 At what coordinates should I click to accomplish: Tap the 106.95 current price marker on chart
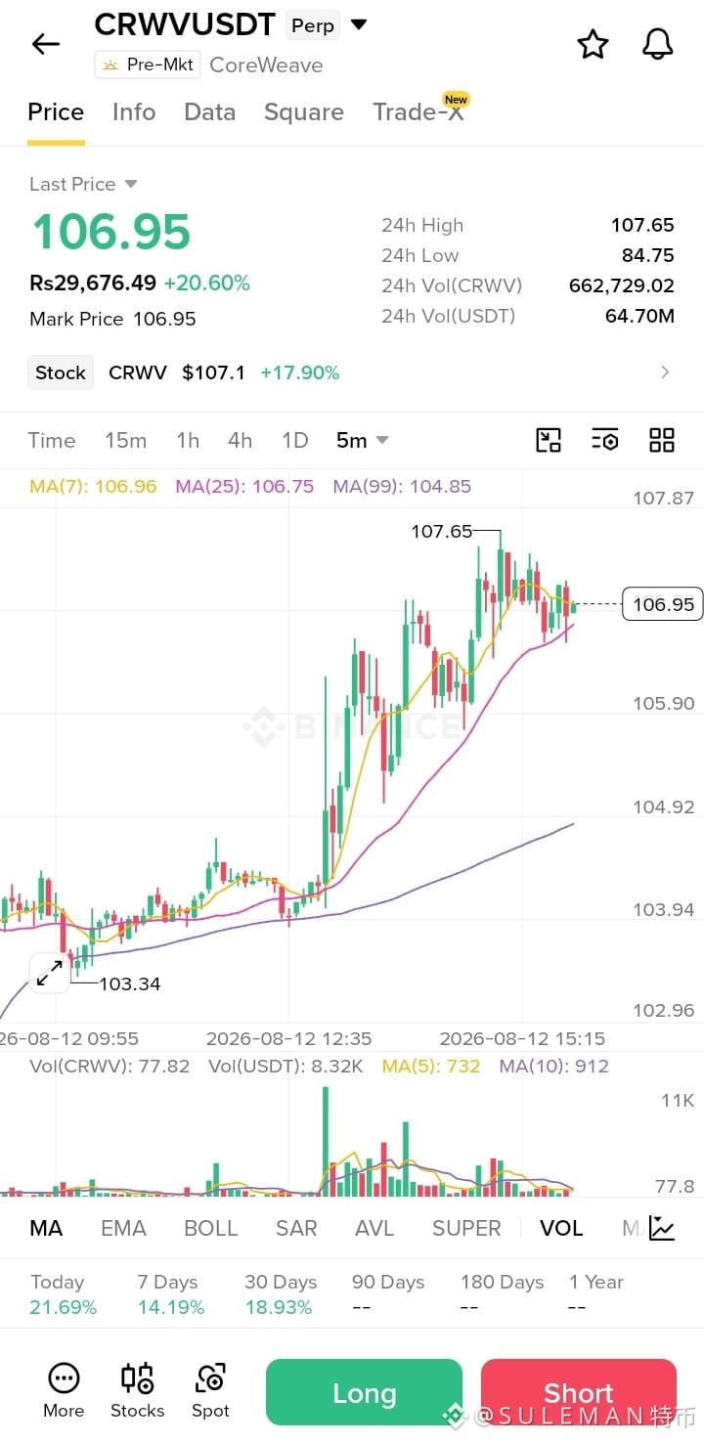coord(663,604)
